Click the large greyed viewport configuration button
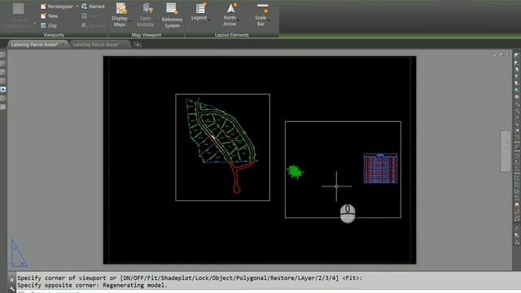This screenshot has width=521, height=293. pos(19,16)
